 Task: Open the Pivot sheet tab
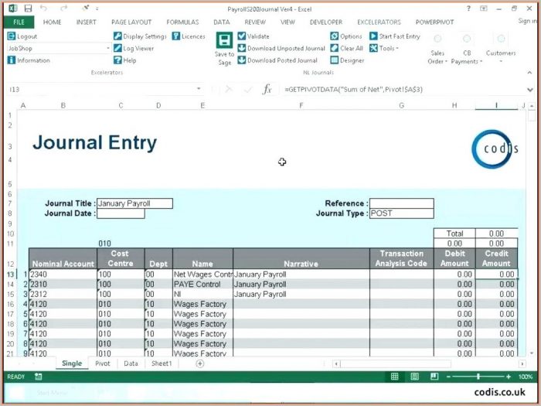coord(103,363)
